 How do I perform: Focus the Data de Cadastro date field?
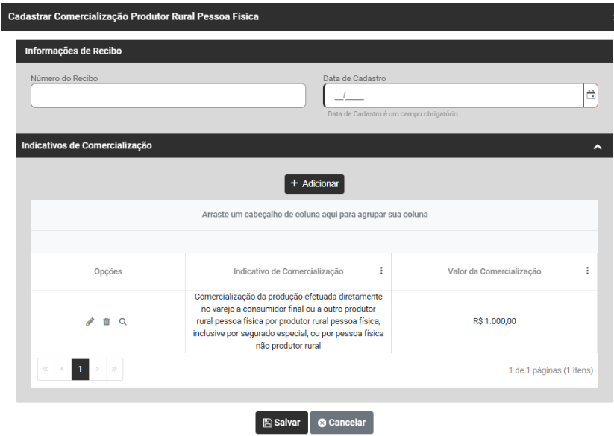(x=453, y=95)
